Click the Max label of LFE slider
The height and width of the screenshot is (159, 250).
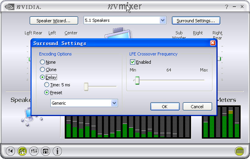[x=204, y=70]
